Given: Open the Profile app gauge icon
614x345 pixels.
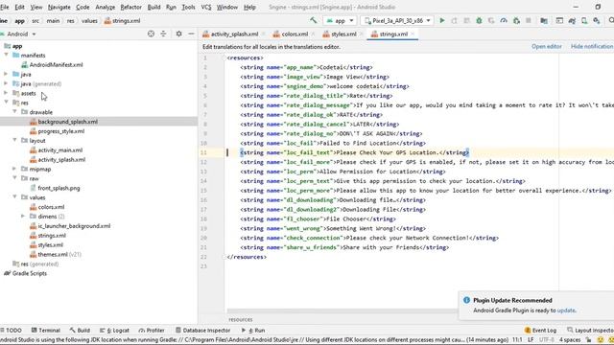Looking at the screenshot, I should (504, 20).
